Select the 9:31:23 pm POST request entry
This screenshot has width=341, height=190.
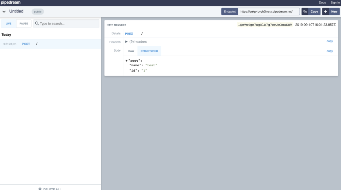pos(51,44)
